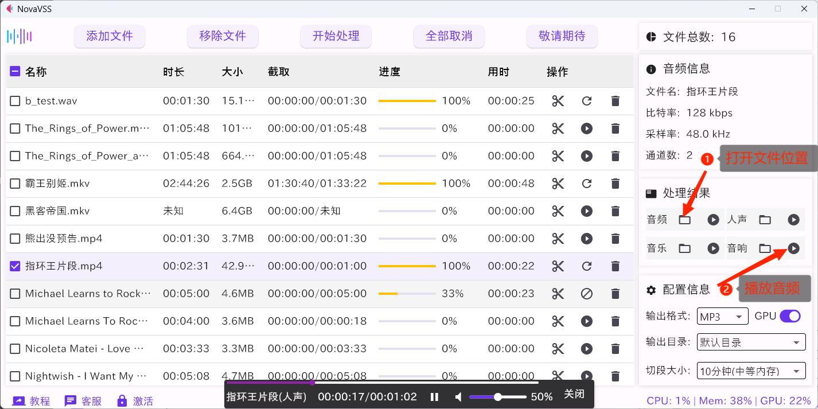Pause the 指环王片段 playback
The image size is (818, 409).
point(434,396)
